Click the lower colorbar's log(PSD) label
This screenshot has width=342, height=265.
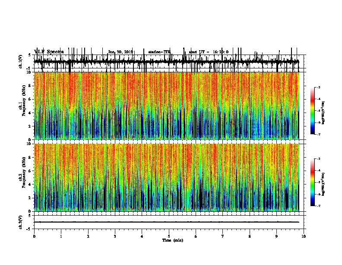[323, 184]
